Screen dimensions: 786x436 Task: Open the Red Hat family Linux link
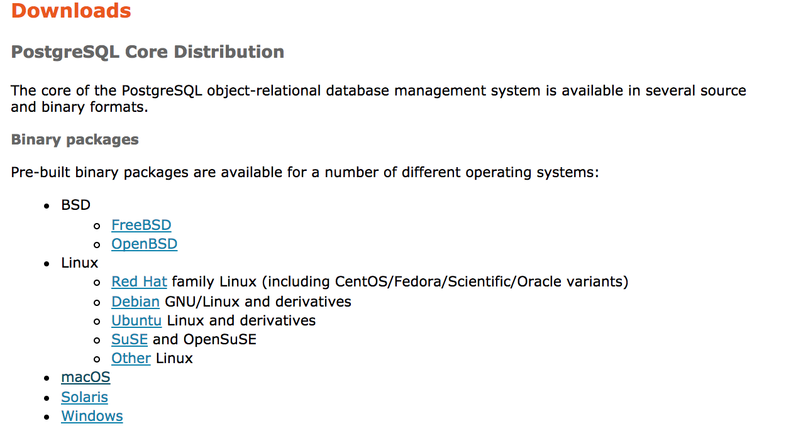point(138,281)
